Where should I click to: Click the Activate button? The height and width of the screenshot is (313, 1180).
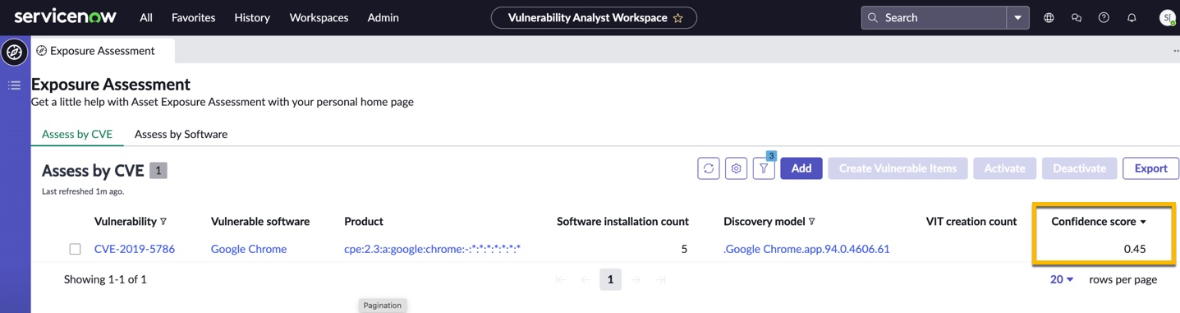point(1004,168)
